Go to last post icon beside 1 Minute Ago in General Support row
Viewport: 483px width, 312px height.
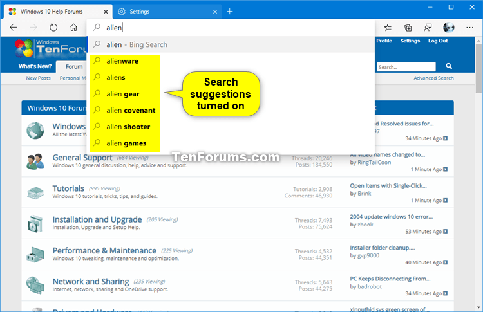click(x=446, y=170)
